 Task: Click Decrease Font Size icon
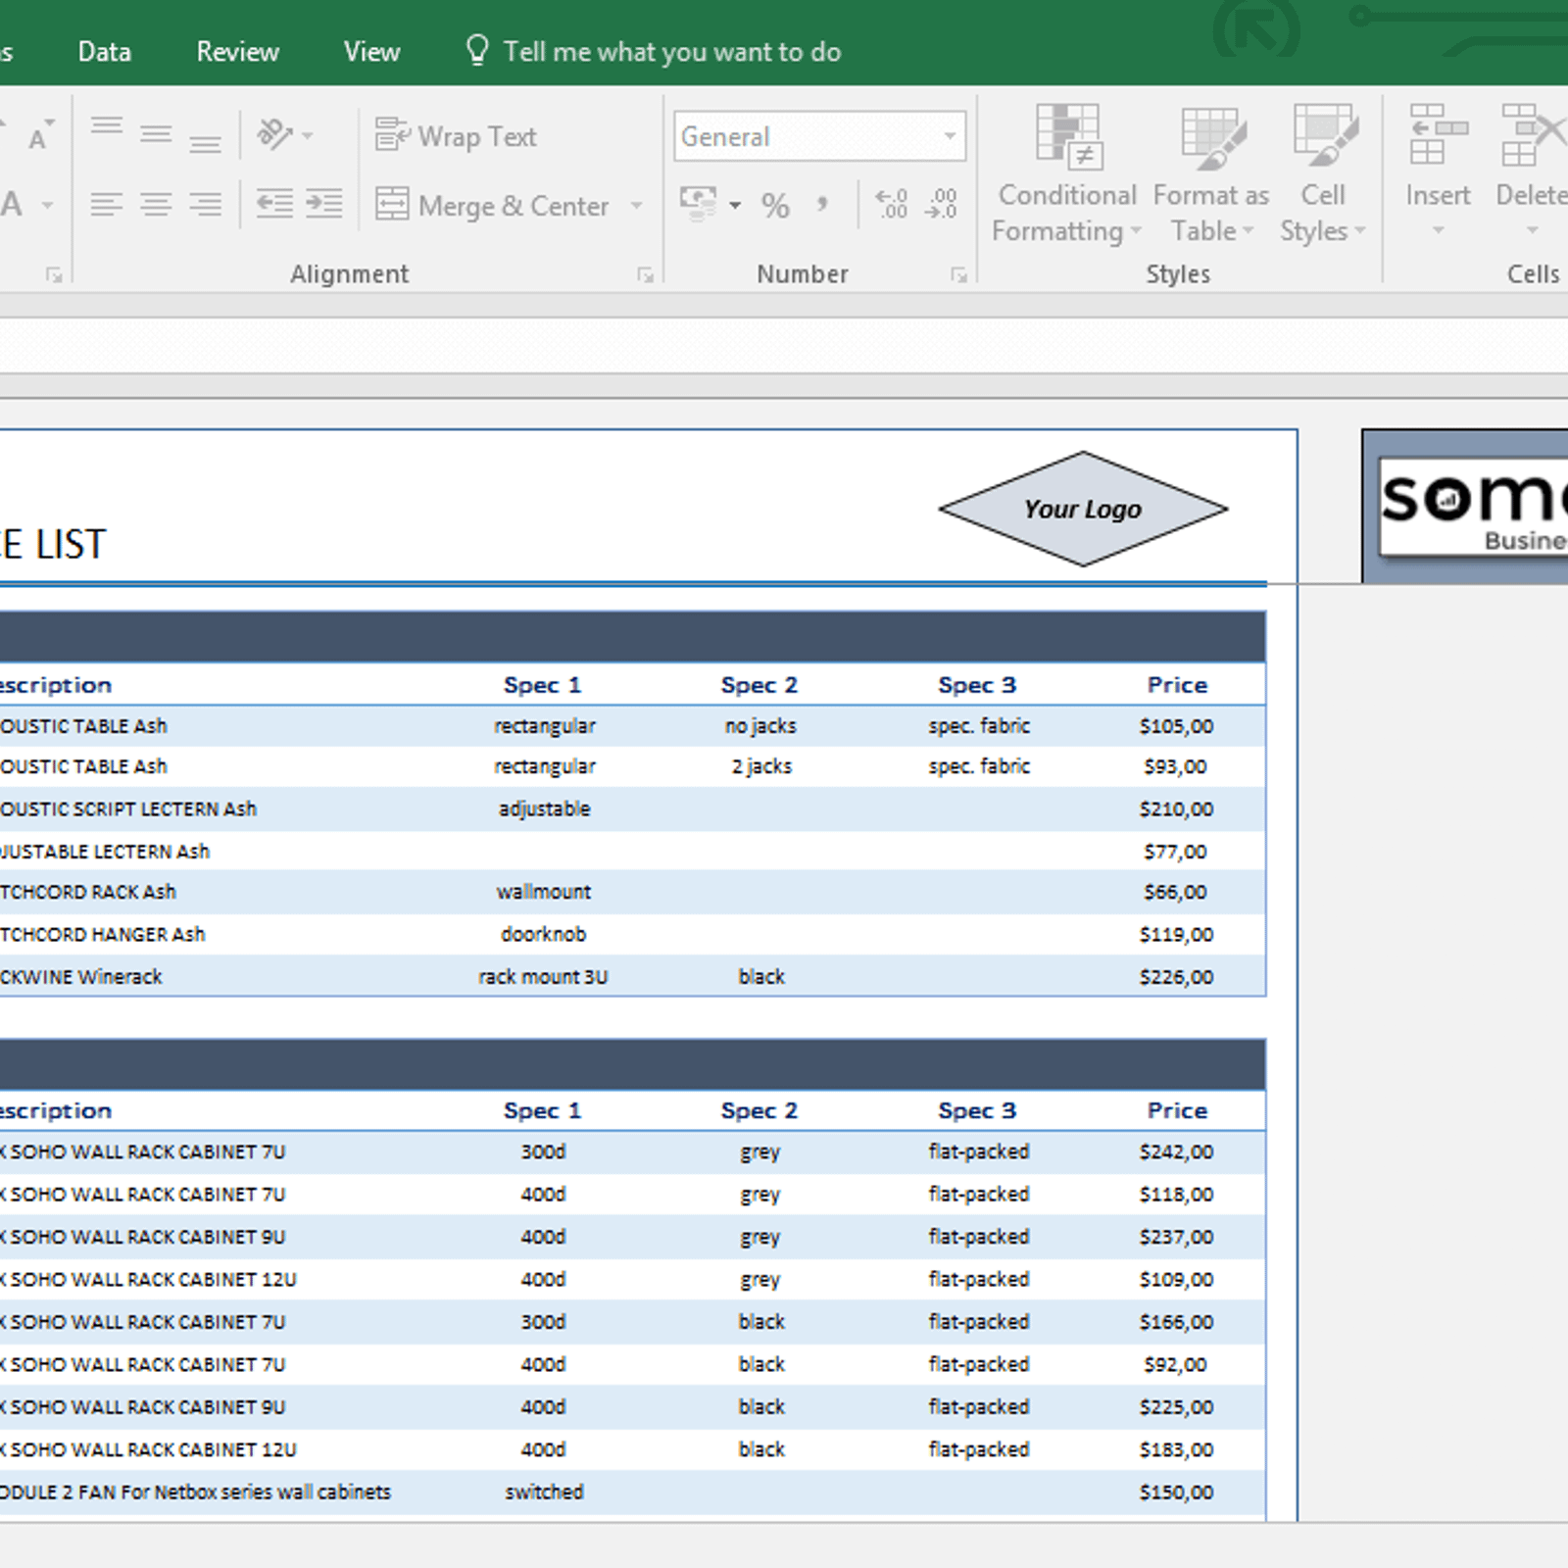click(x=39, y=135)
